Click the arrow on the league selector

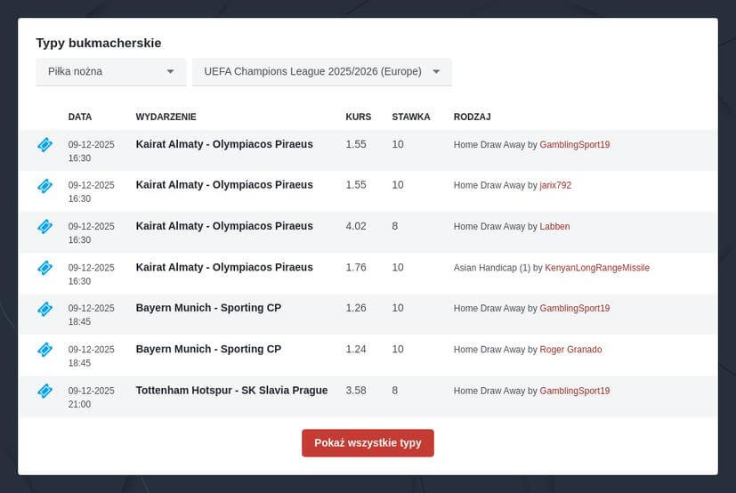436,72
